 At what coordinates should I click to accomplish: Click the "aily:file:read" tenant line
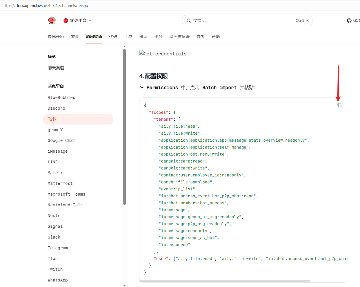pyautogui.click(x=179, y=126)
